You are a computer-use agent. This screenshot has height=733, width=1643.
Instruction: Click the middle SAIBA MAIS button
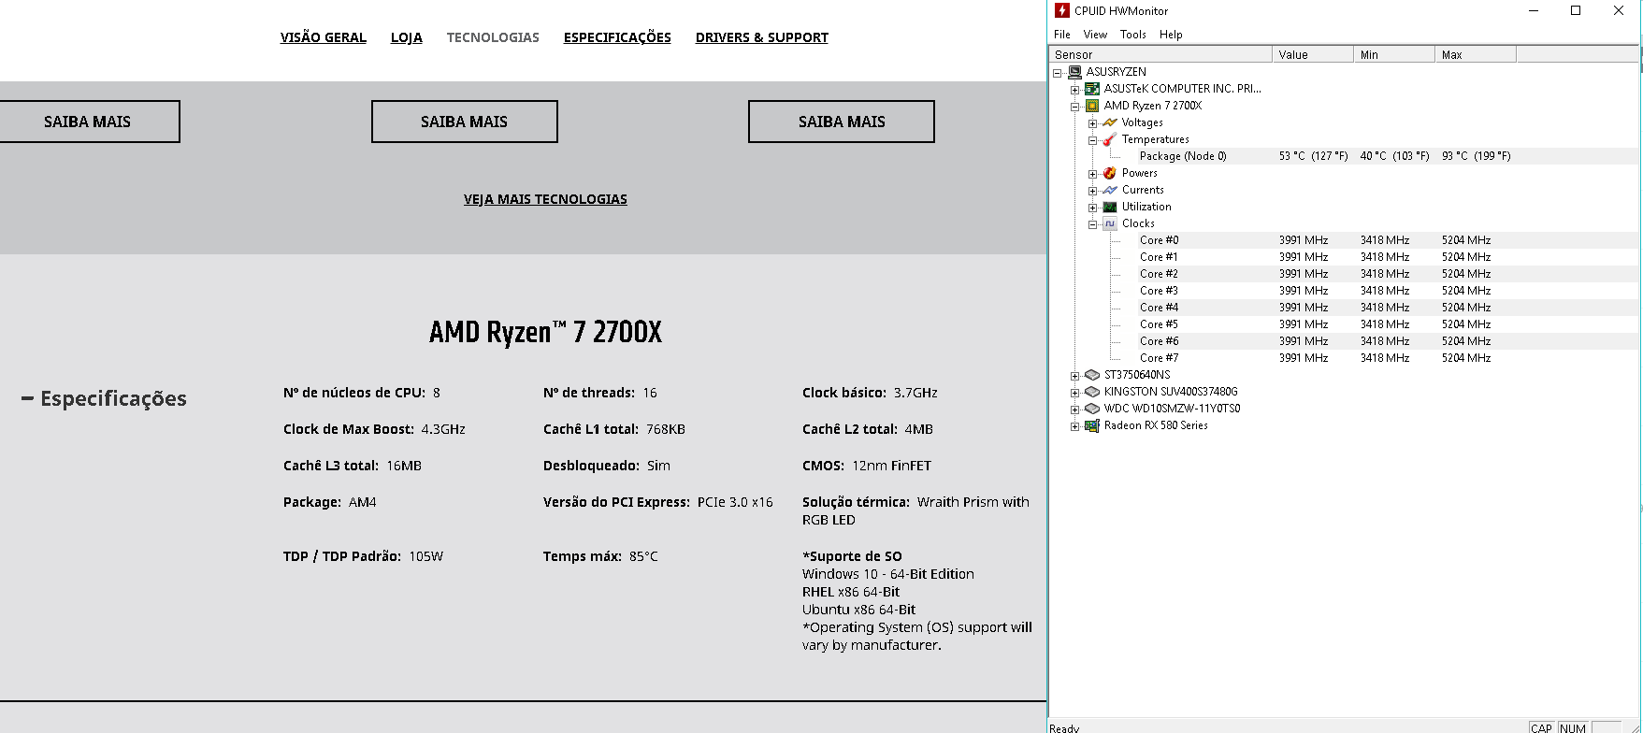click(465, 122)
